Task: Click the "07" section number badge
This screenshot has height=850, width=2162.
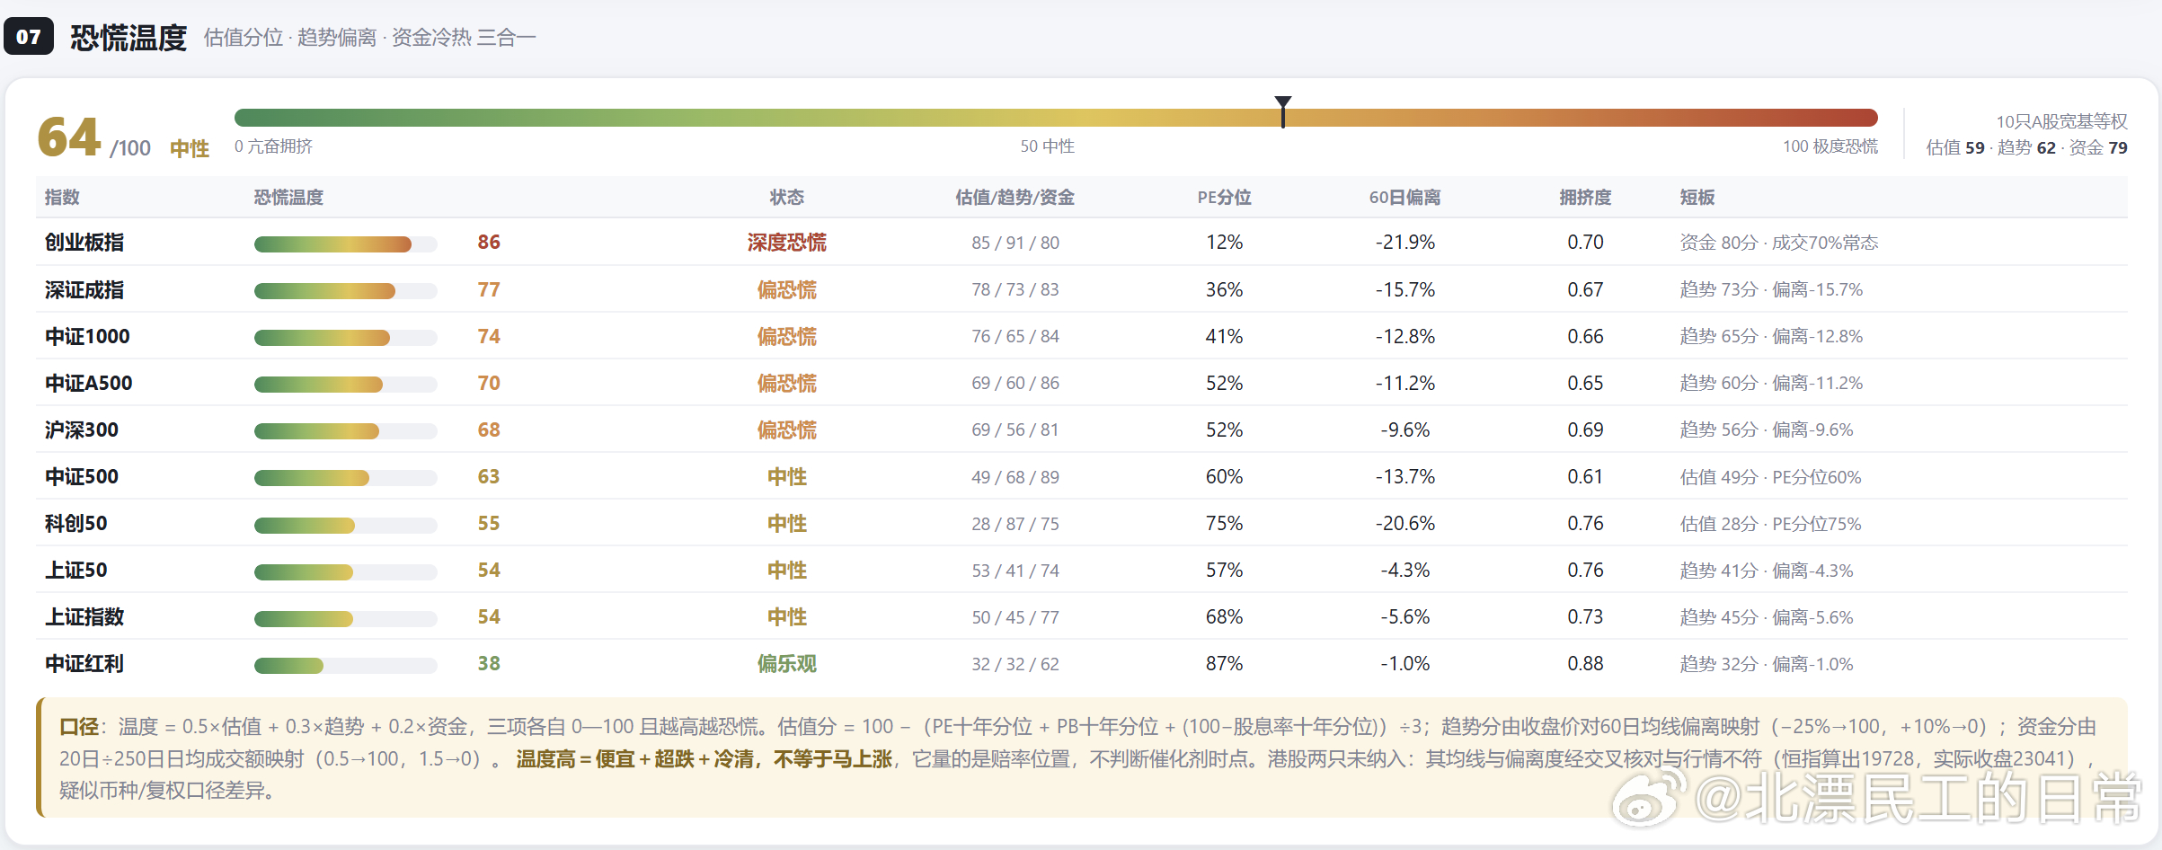Action: point(29,37)
